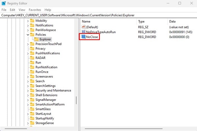The width and height of the screenshot is (197, 131).
Task: Expand the Screensavers key
Action: (28, 76)
